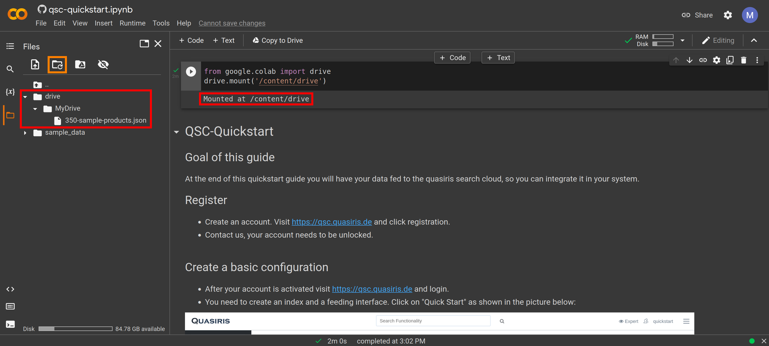Image resolution: width=769 pixels, height=346 pixels.
Task: Switch the Editing mode control
Action: click(x=718, y=41)
